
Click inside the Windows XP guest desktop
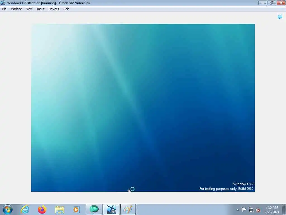[143, 108]
